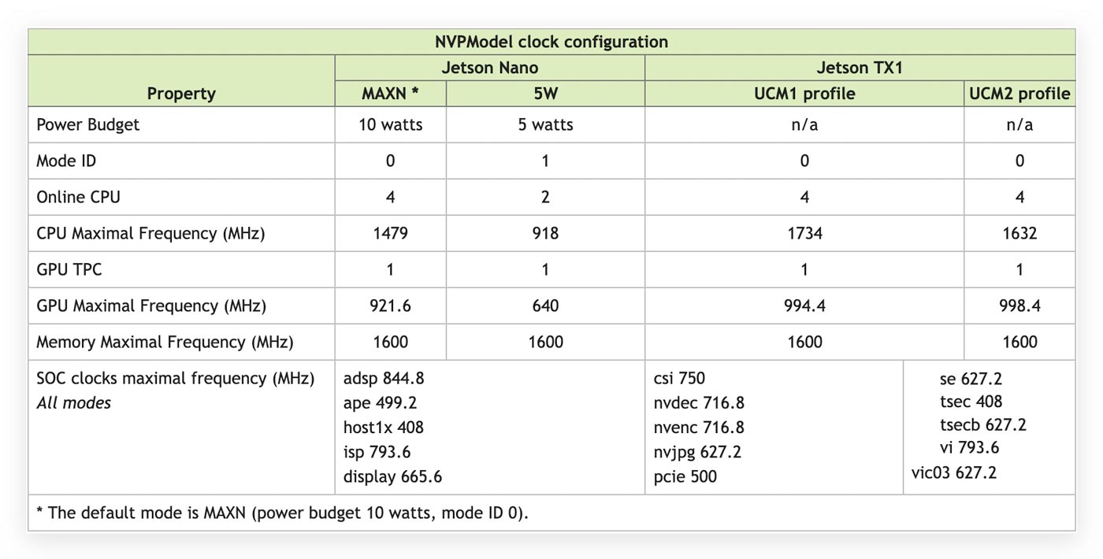
Task: Select the GPU TPC row label
Action: click(x=69, y=269)
